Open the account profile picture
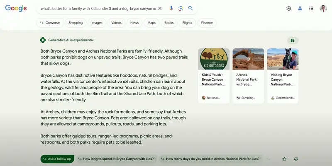Image resolution: width=332 pixels, height=166 pixels. point(323,8)
